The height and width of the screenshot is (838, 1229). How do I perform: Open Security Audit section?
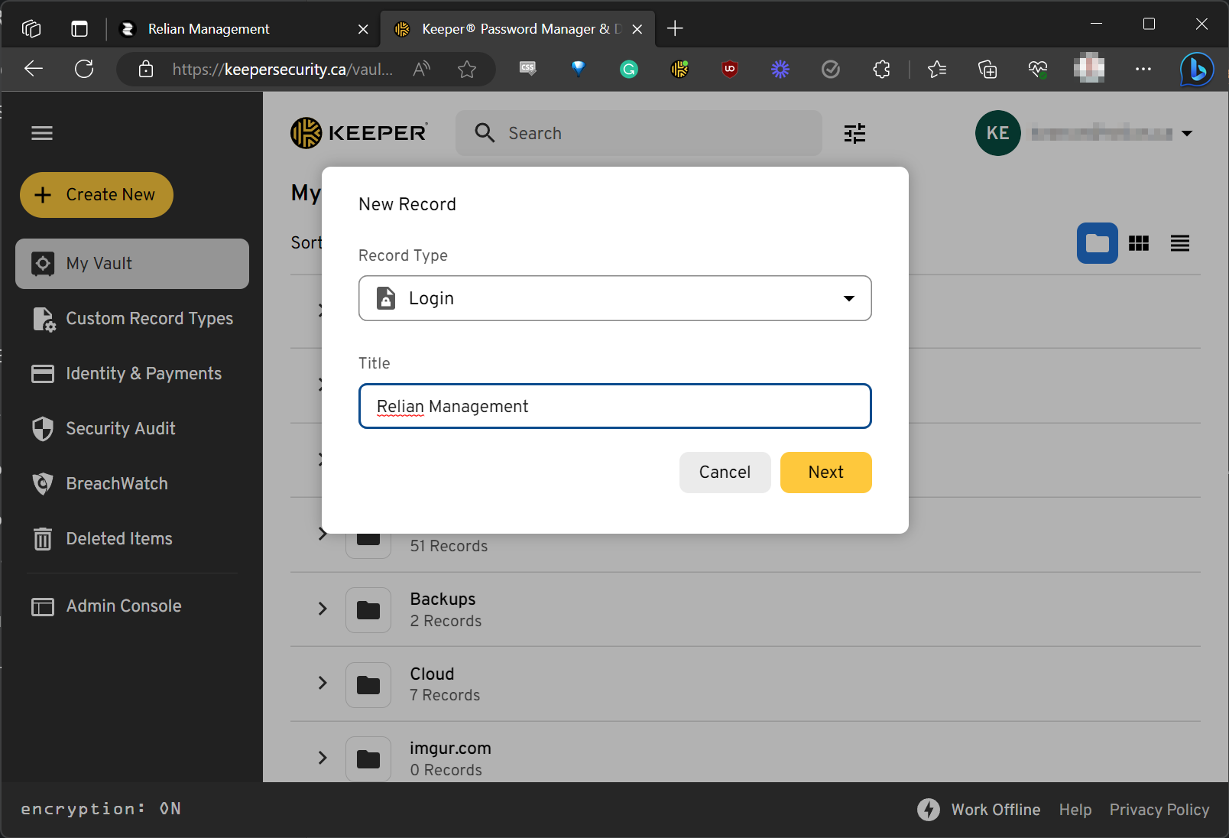[103, 429]
